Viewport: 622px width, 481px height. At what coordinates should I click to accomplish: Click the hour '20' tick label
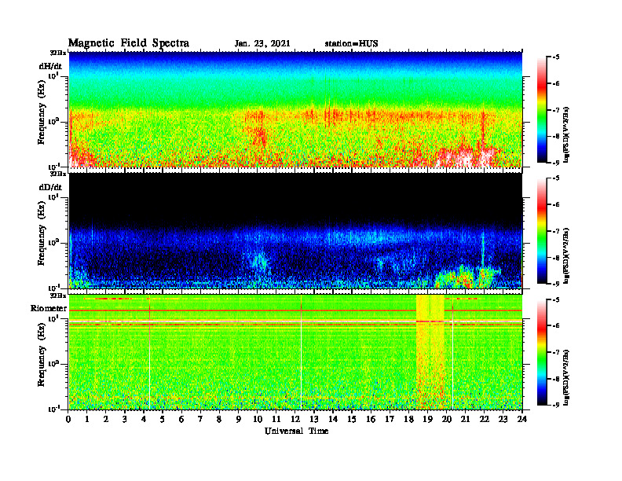pos(447,419)
